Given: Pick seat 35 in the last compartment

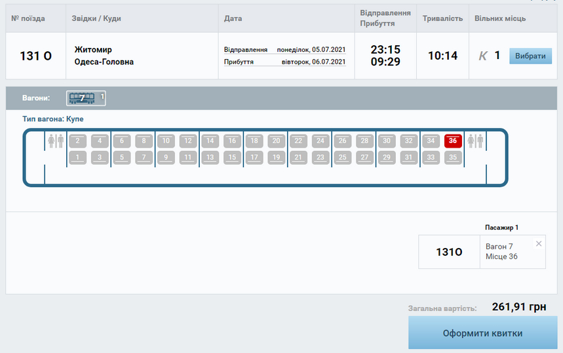Looking at the screenshot, I should tap(453, 157).
